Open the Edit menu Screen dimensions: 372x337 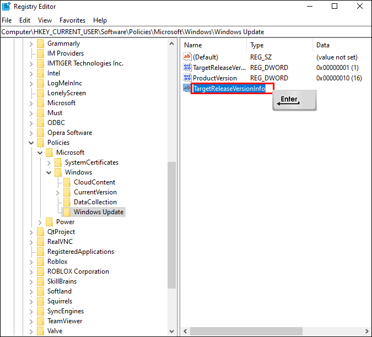click(x=25, y=20)
